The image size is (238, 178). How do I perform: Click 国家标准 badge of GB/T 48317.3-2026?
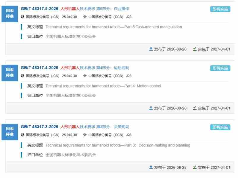[x=10, y=132]
